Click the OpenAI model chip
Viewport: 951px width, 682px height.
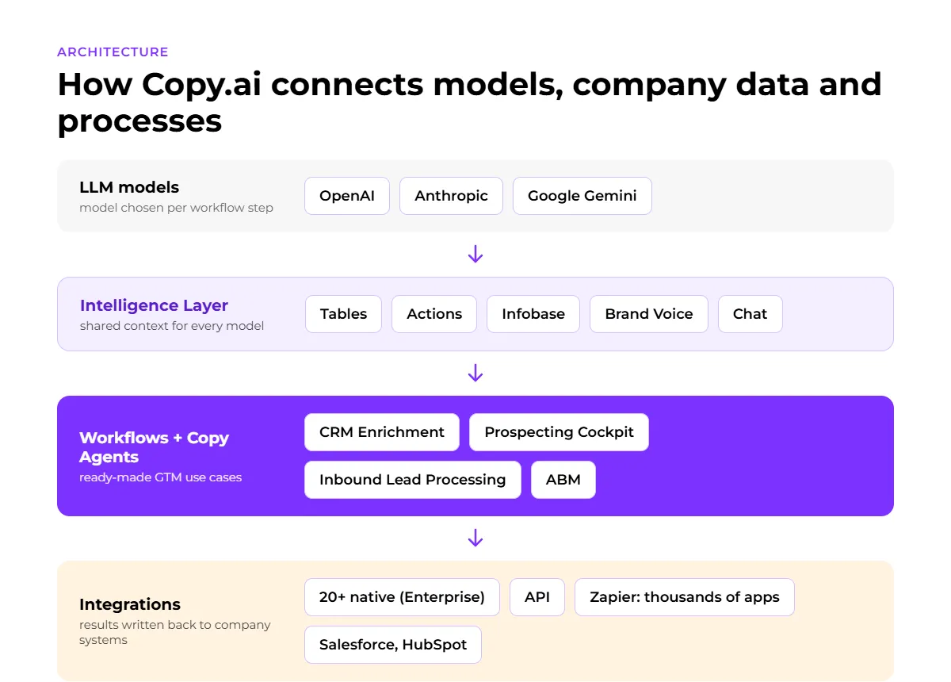347,196
